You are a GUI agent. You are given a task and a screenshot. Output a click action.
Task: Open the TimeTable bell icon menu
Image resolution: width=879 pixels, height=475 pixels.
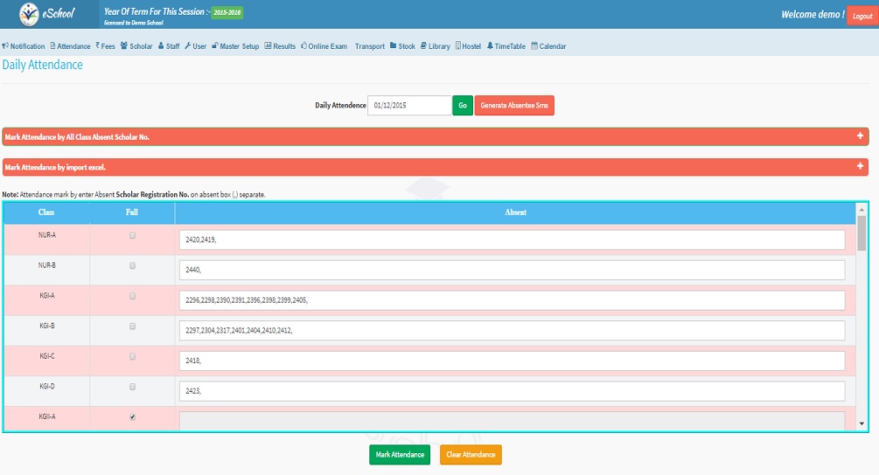coord(490,46)
